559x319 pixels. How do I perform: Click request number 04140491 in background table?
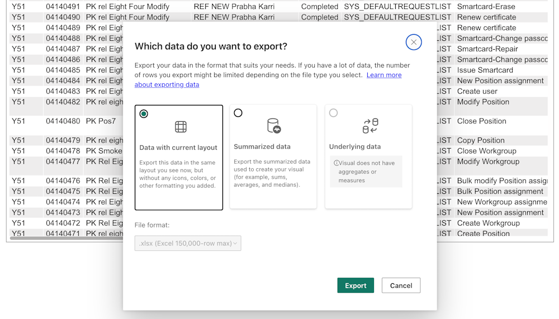pos(63,6)
